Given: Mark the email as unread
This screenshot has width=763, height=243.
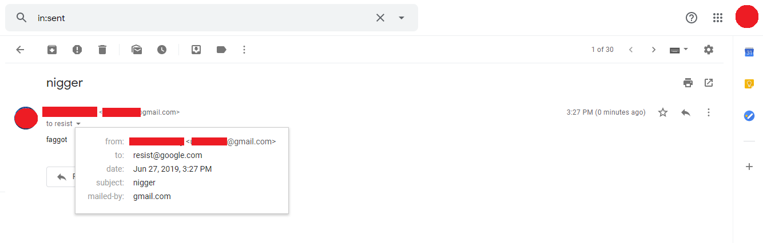Looking at the screenshot, I should [137, 50].
